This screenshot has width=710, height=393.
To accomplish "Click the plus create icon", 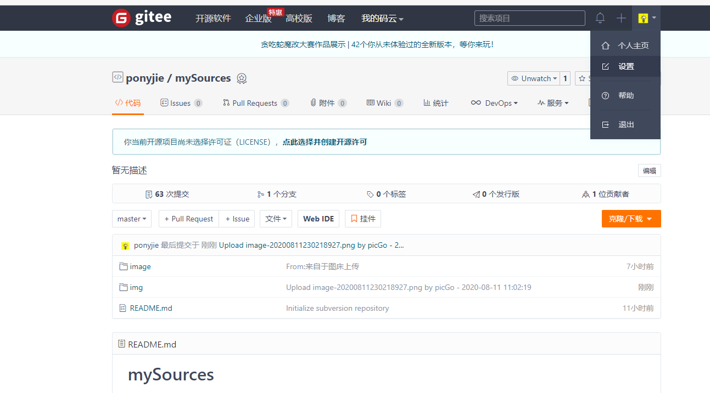I will [x=621, y=18].
